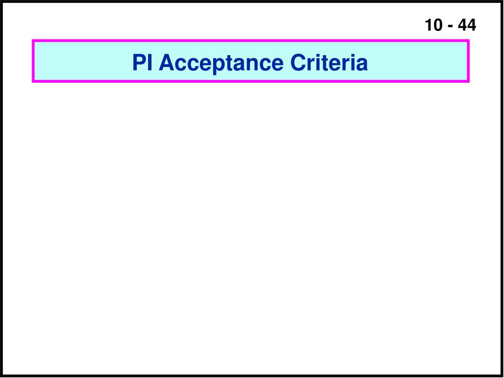The height and width of the screenshot is (378, 504).
Task: Click the black slide frame's left edge
Action: [x=1, y=189]
